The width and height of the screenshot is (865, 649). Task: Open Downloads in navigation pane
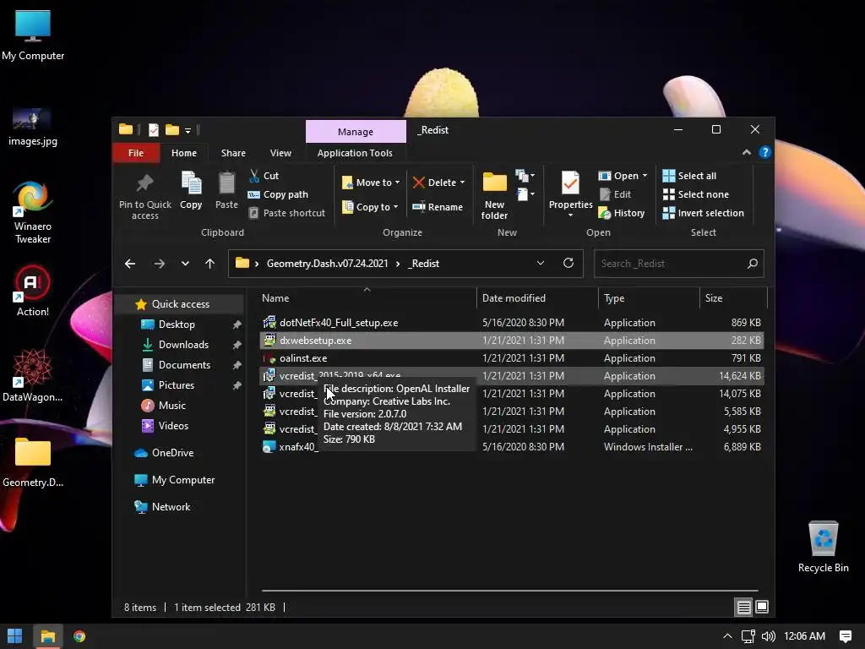(x=183, y=345)
